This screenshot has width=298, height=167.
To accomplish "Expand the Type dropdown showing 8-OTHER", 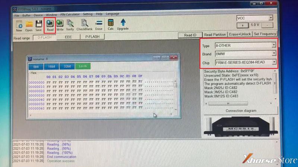I will [x=274, y=45].
